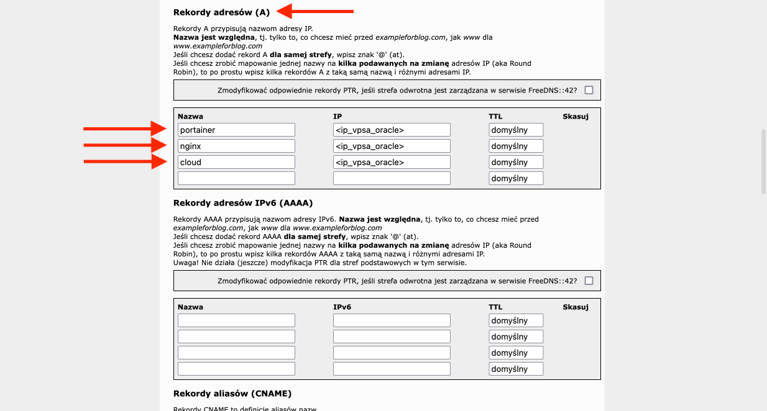Select last TTL field in AAAA table
Viewport: 767px width, 411px height.
click(x=516, y=369)
